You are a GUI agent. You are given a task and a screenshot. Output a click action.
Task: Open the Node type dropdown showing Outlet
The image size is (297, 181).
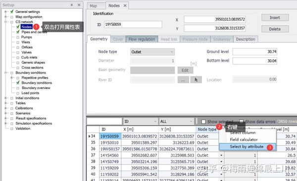click(x=152, y=52)
